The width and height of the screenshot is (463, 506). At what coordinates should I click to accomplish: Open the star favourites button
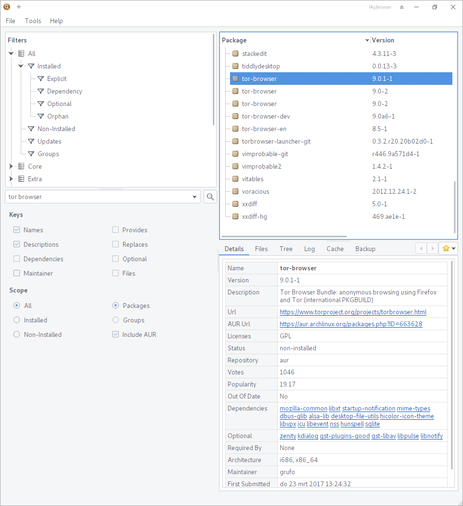pos(449,248)
